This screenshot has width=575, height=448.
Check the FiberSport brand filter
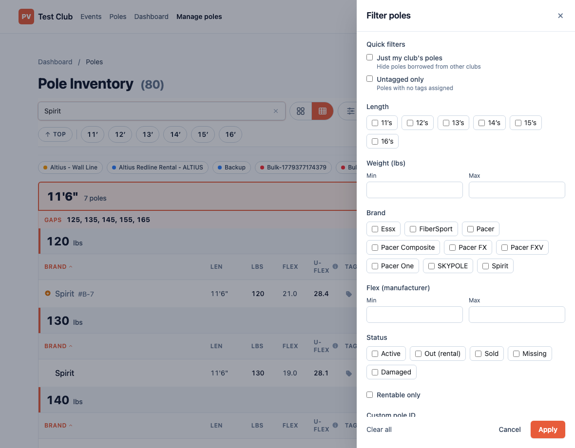point(413,229)
